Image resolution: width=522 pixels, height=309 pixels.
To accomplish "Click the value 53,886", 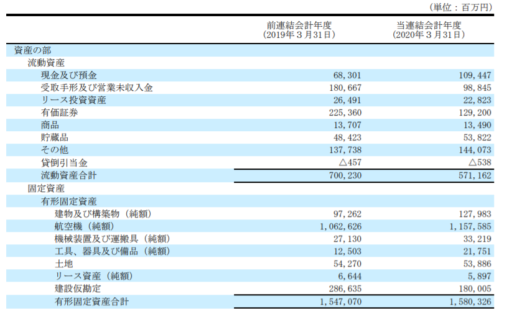I will coord(477,264).
